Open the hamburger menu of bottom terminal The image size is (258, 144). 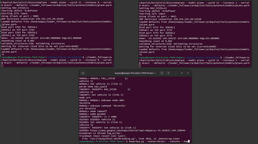(168, 73)
